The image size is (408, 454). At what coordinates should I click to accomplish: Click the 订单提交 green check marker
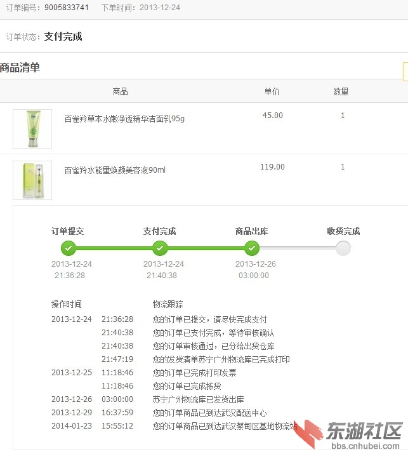(69, 248)
